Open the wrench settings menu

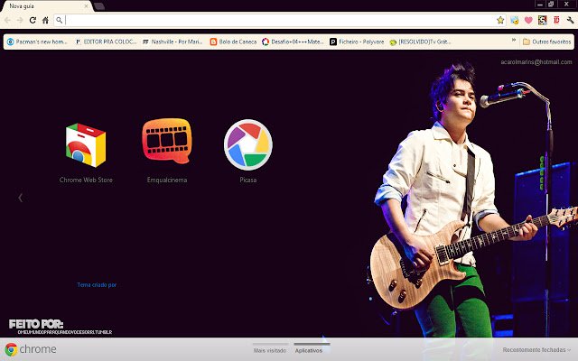[570, 20]
